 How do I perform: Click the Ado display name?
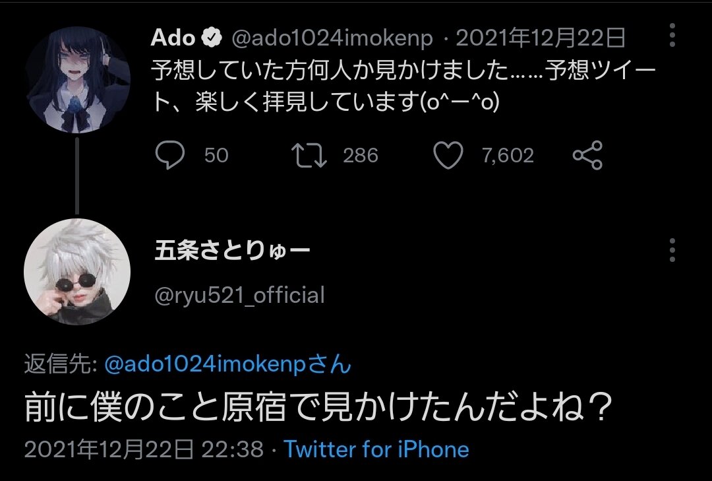[x=173, y=38]
